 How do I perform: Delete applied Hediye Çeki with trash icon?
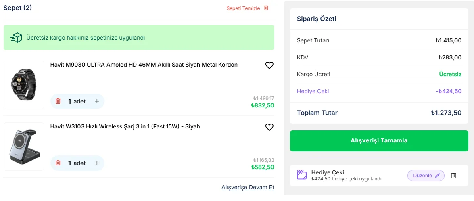453,176
